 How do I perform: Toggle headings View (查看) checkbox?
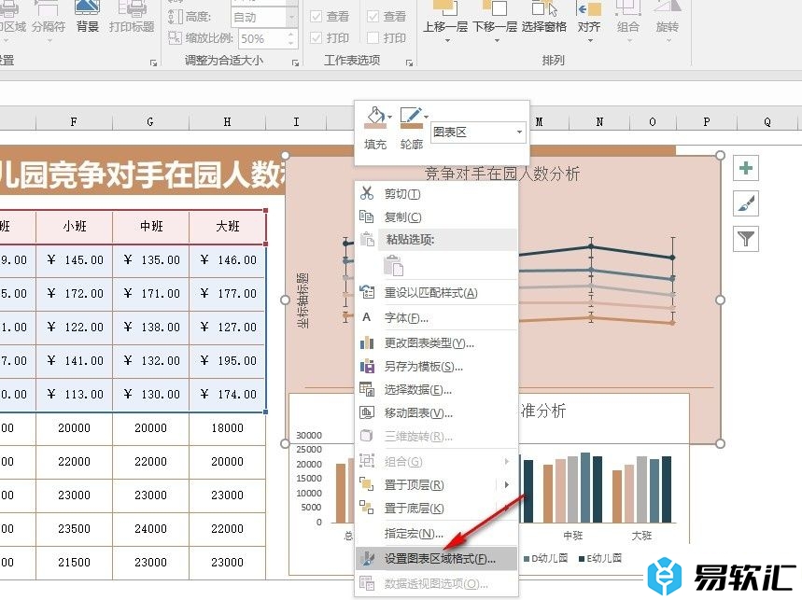coord(373,17)
